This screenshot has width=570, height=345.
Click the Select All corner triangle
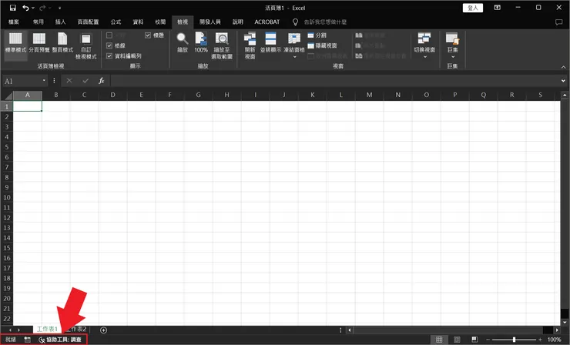[7, 95]
